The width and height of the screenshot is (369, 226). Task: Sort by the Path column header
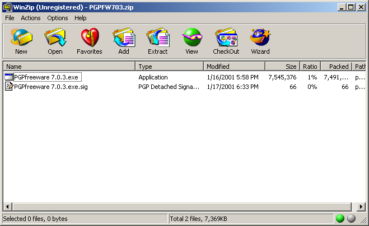click(359, 67)
